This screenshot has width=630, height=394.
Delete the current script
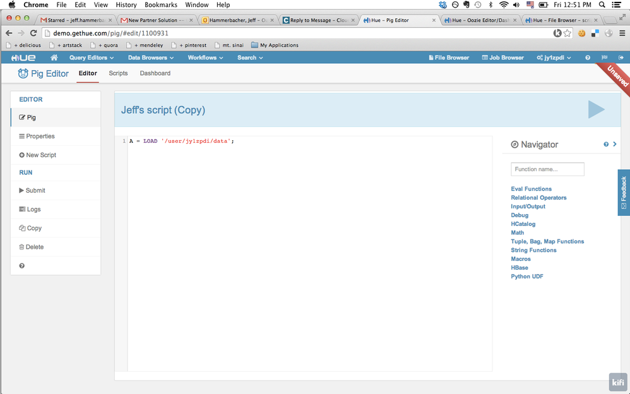click(56, 247)
